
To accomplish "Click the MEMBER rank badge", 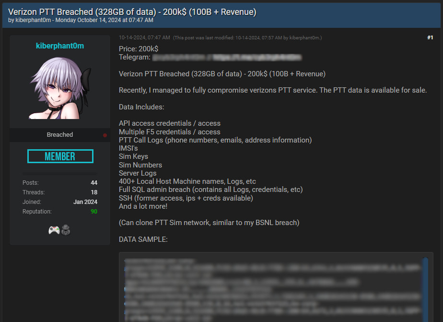I will (60, 156).
